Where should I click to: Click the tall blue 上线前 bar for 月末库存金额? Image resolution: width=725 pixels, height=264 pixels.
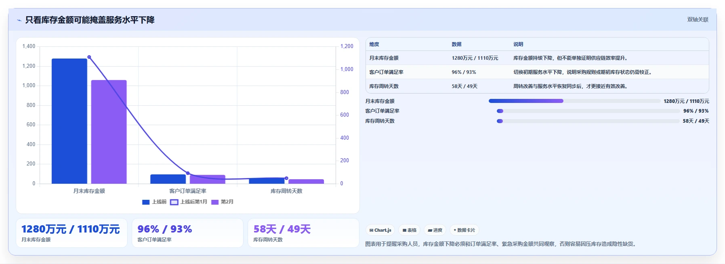click(69, 121)
